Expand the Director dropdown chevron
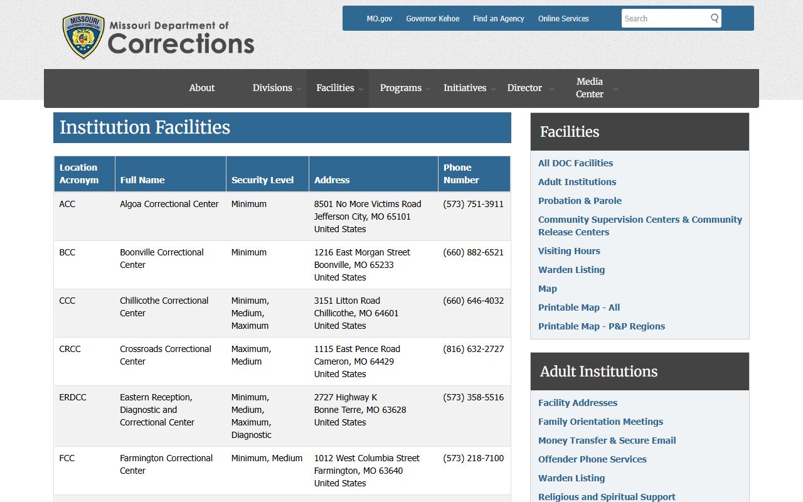803x502 pixels. 551,89
